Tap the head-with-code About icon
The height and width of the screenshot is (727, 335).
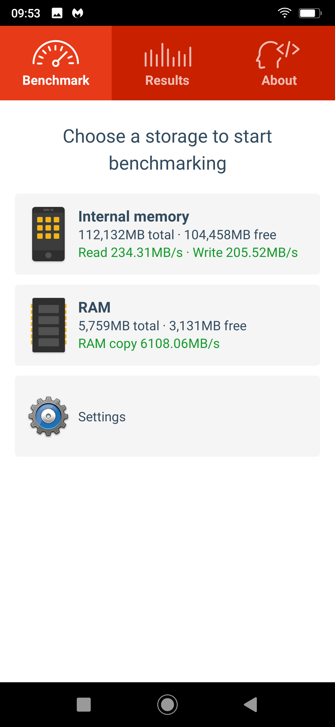[278, 55]
